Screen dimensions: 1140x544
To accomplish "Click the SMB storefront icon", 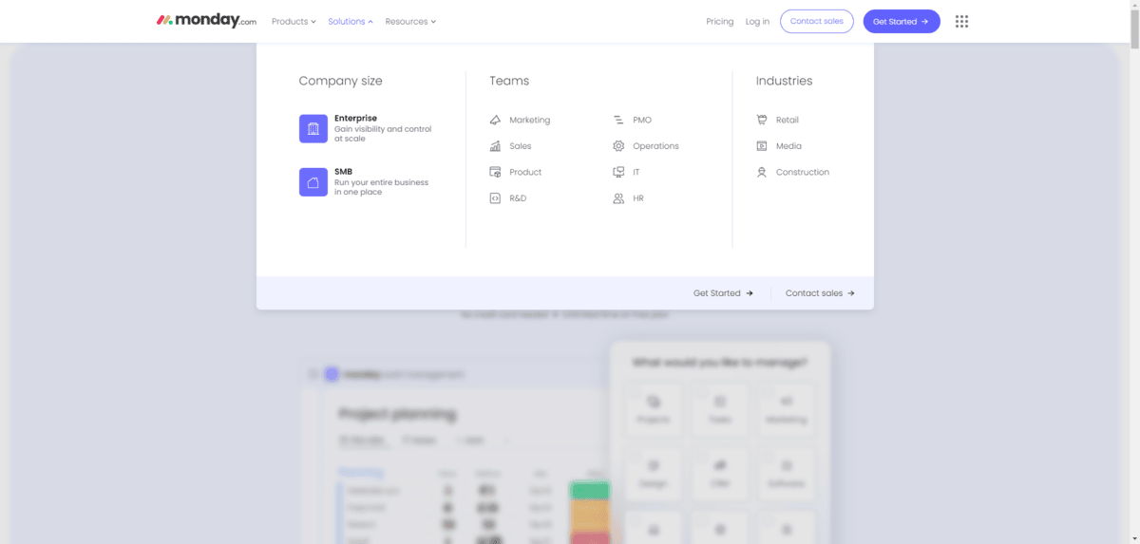I will click(x=313, y=181).
